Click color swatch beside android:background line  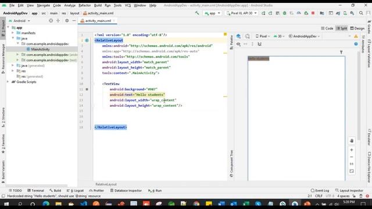pyautogui.click(x=87, y=89)
